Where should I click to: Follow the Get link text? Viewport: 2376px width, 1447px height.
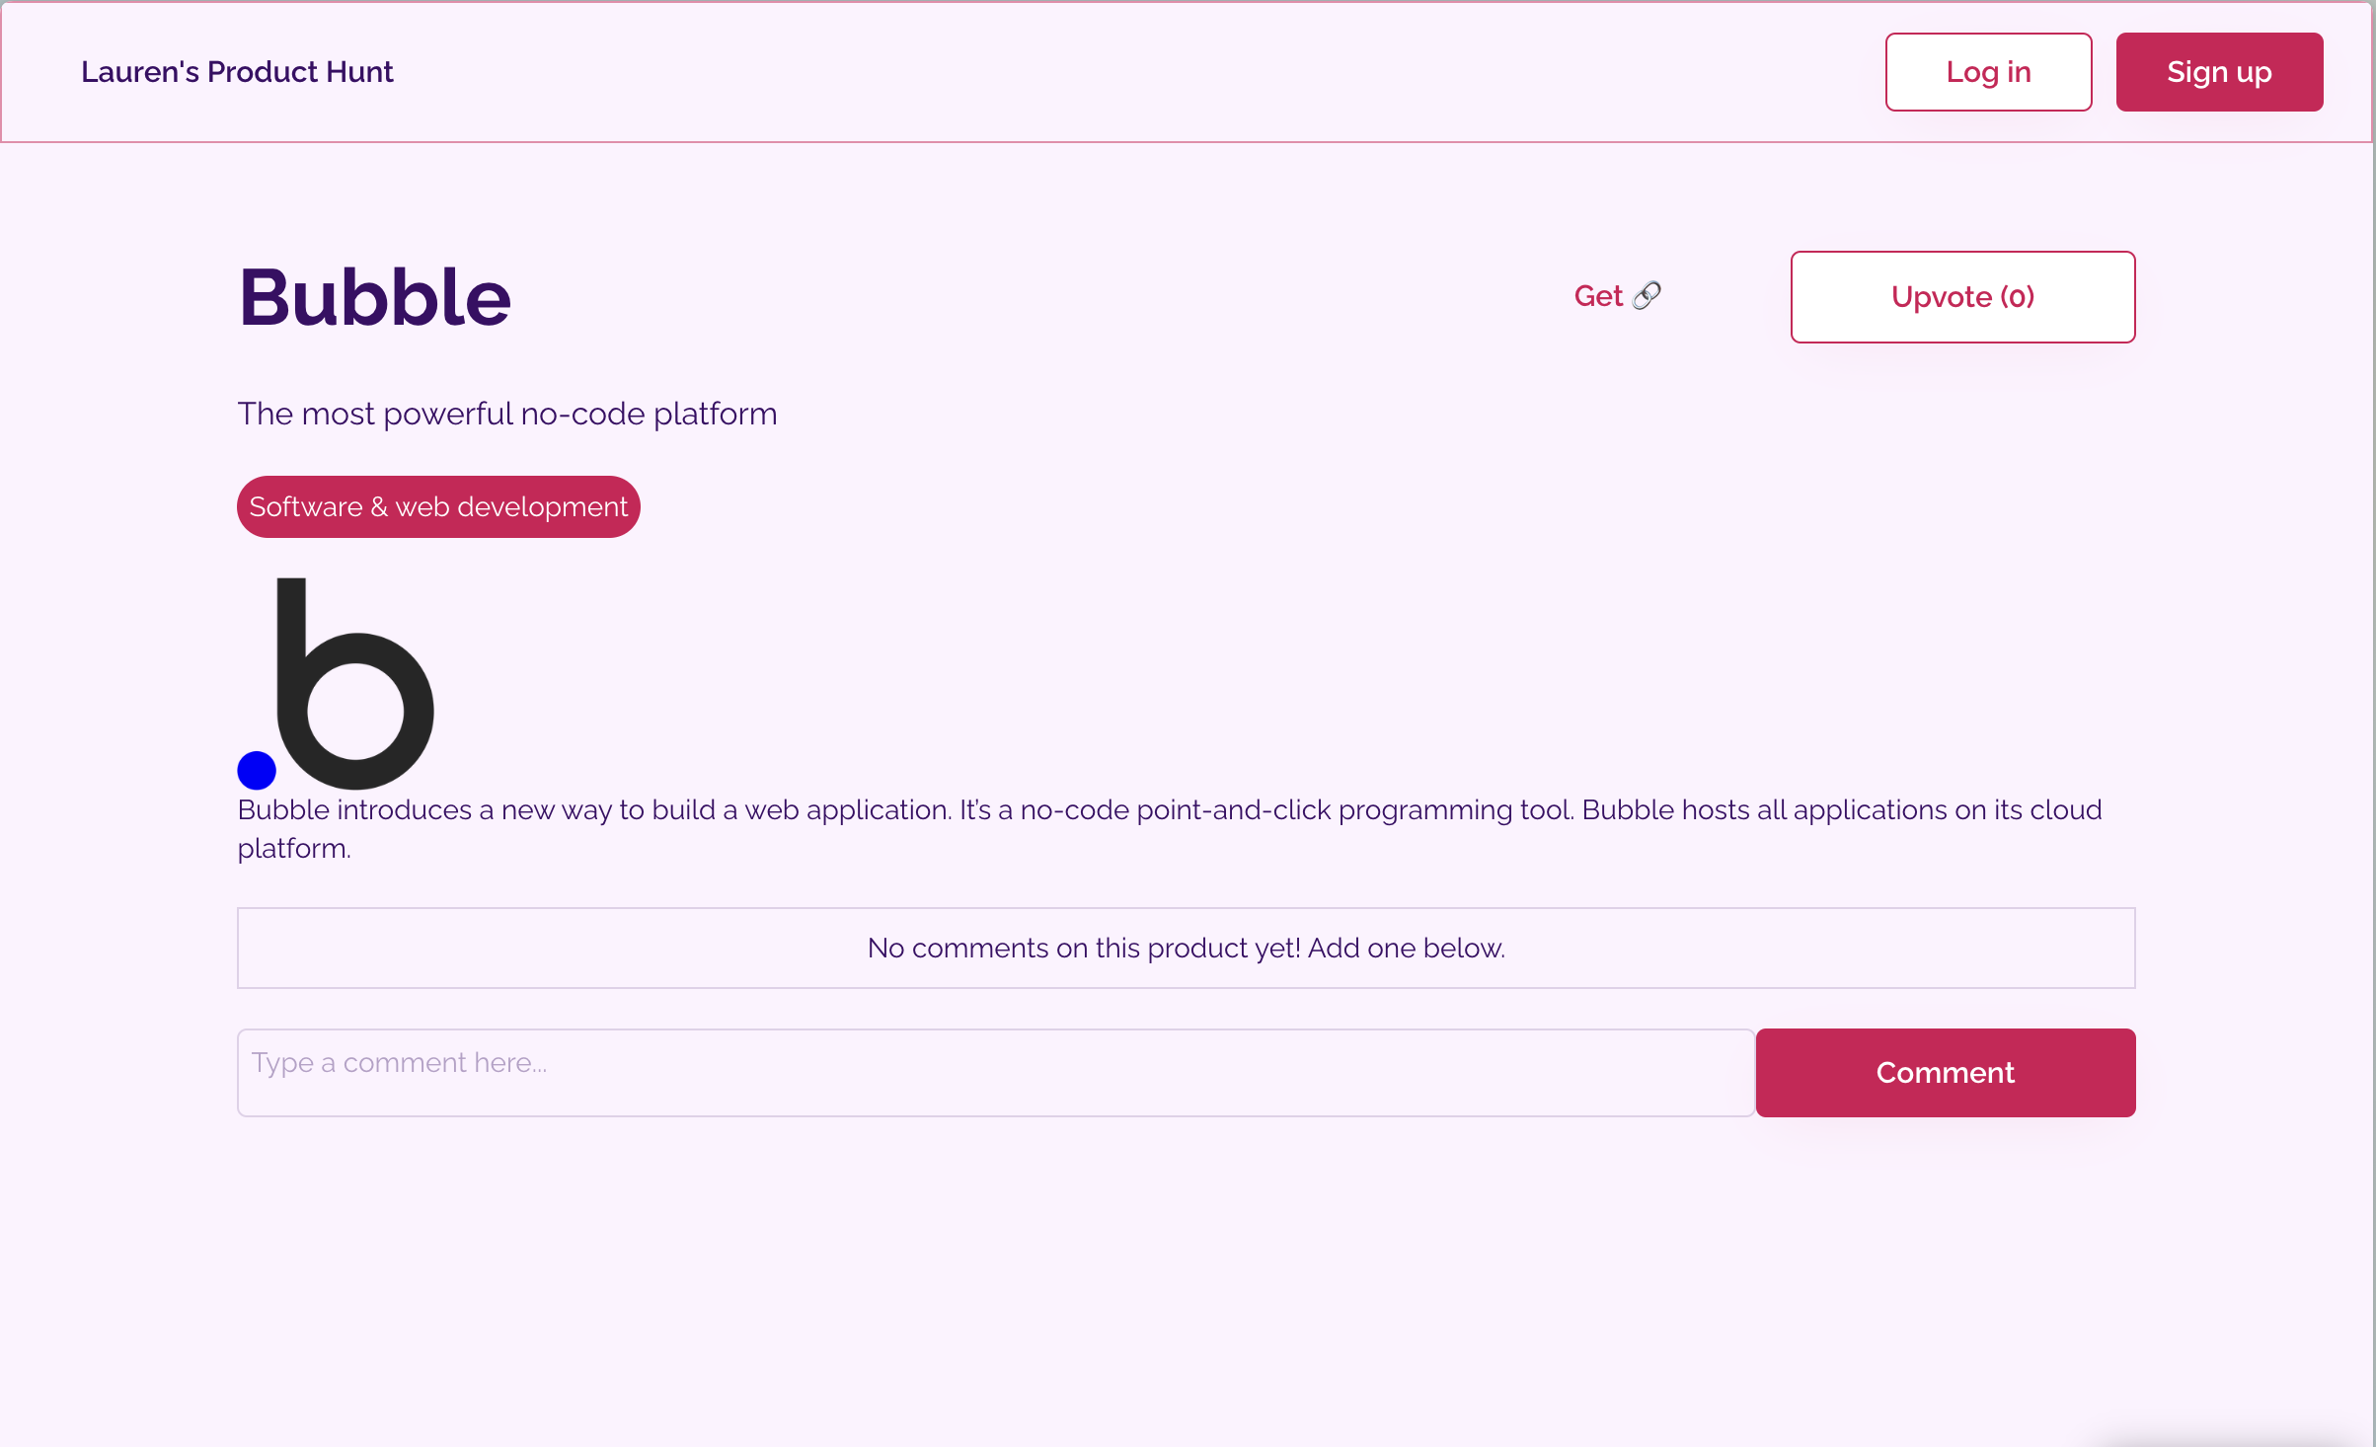pos(1598,296)
